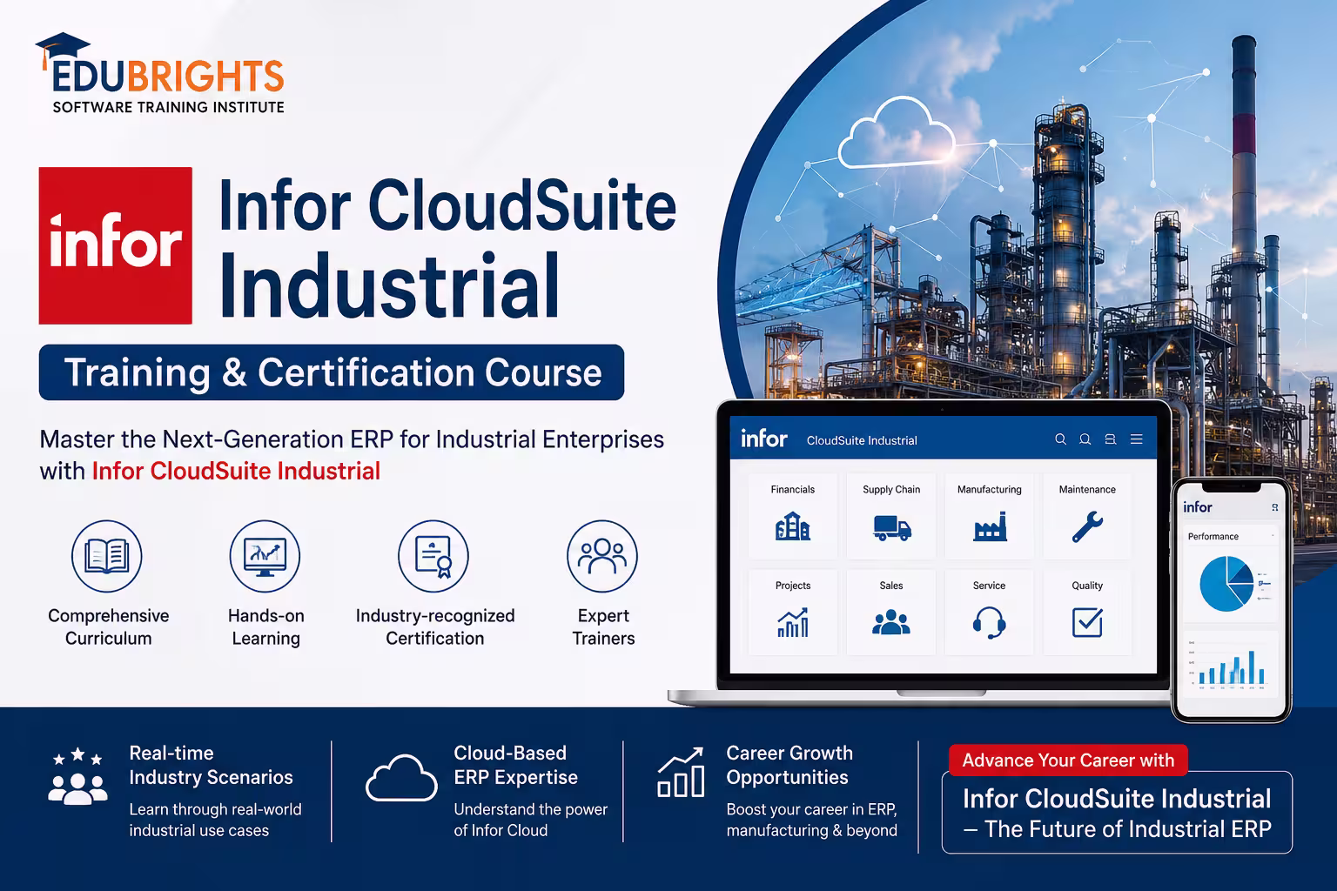This screenshot has height=891, width=1337.
Task: Click the Cloud-Based ERP Expertise heading
Action: pos(515,765)
